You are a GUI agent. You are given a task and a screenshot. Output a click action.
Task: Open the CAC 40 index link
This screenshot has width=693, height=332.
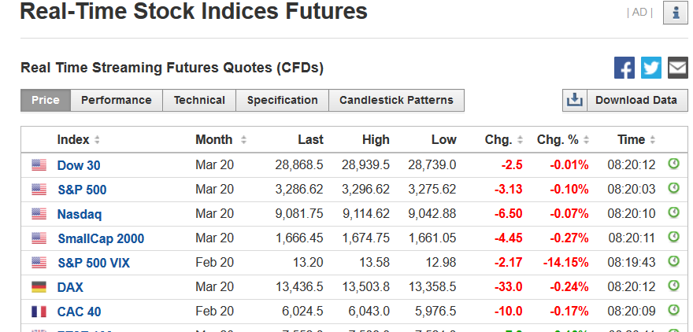pyautogui.click(x=79, y=312)
